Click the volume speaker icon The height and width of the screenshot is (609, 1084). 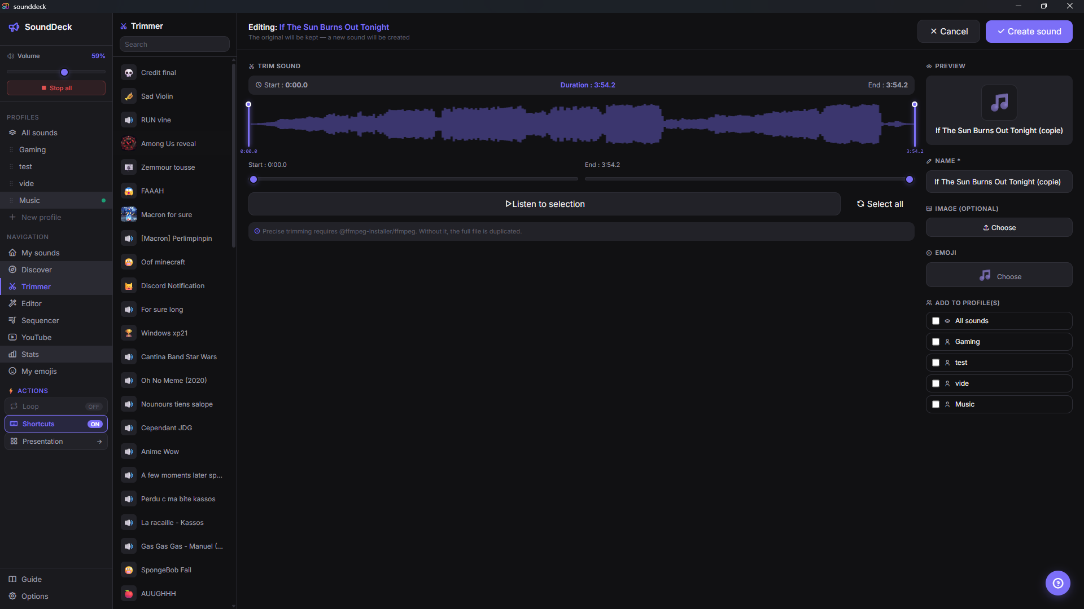[11, 56]
